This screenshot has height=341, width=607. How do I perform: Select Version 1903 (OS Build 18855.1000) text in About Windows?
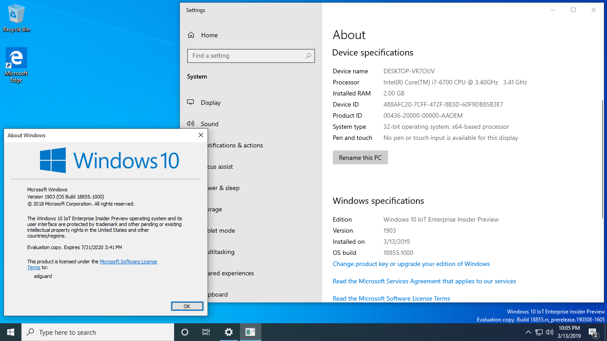tap(66, 197)
